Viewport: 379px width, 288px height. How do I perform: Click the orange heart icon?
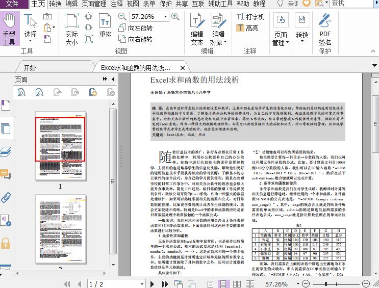(306, 3)
